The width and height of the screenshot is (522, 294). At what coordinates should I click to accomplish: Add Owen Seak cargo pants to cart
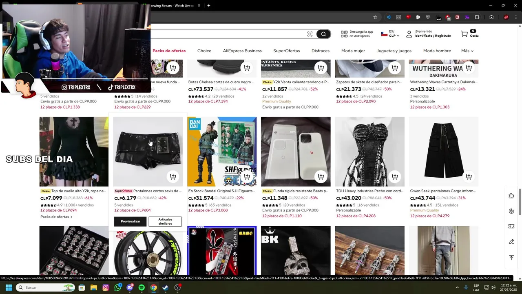(469, 176)
